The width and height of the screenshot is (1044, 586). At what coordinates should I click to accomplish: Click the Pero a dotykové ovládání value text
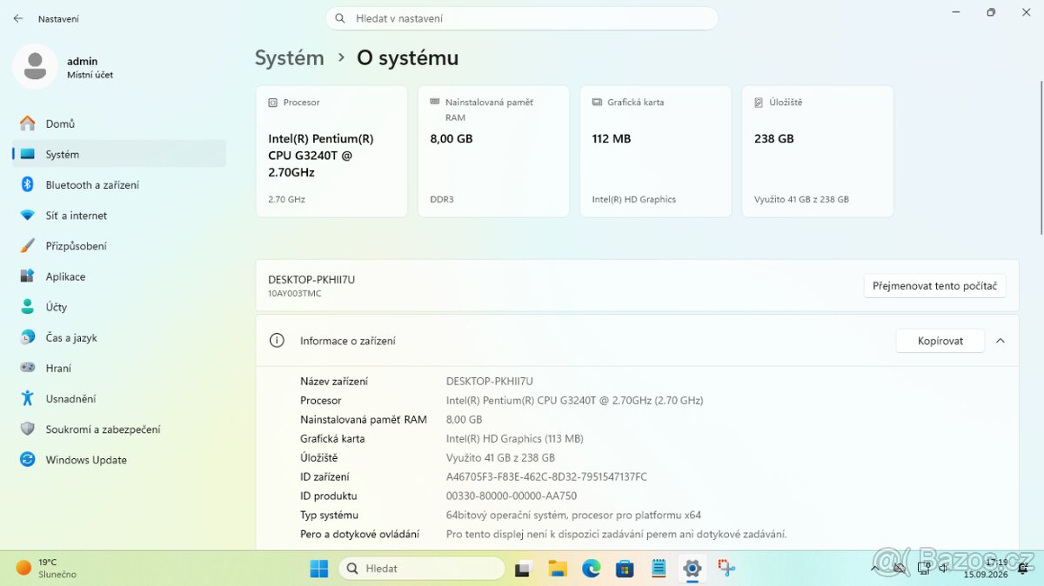pyautogui.click(x=616, y=534)
